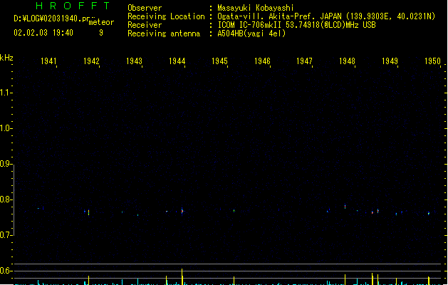The height and width of the screenshot is (285, 448).
Task: Click the Receiver label
Action: pos(145,25)
